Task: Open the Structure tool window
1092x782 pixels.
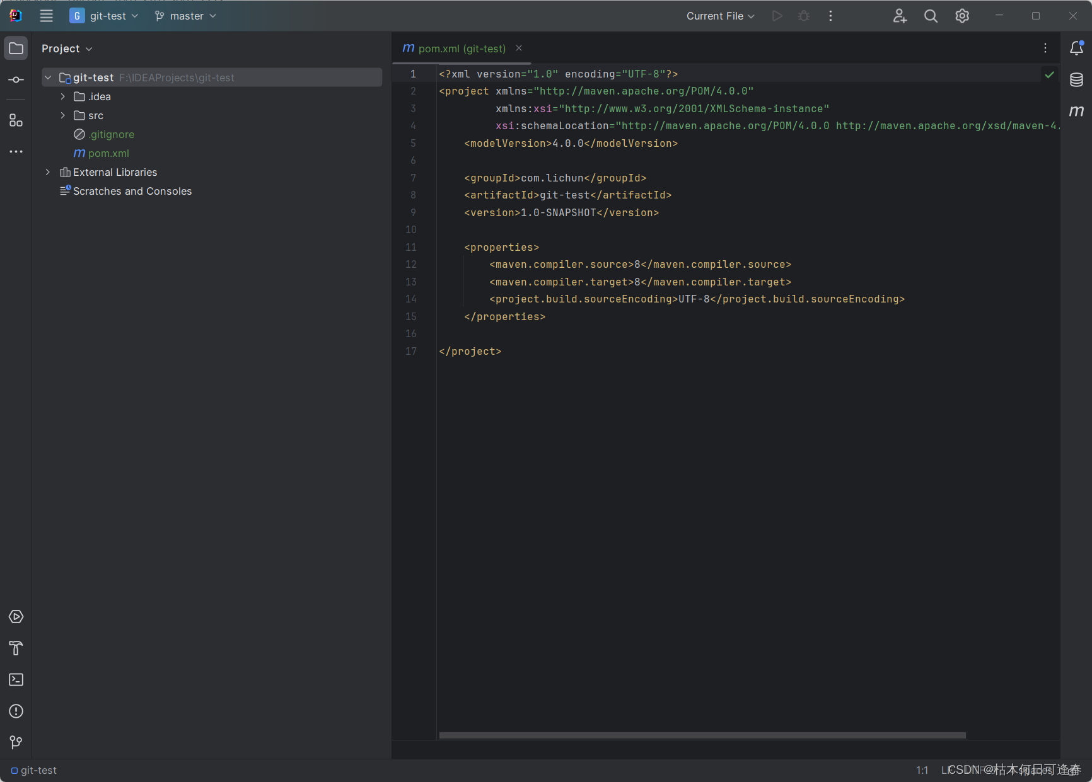Action: [x=16, y=120]
